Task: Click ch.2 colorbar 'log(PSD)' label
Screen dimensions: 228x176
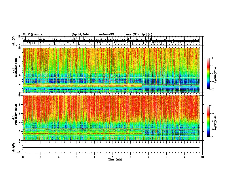Action: [216, 122]
